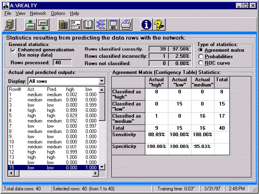Open the View menu

click(20, 13)
